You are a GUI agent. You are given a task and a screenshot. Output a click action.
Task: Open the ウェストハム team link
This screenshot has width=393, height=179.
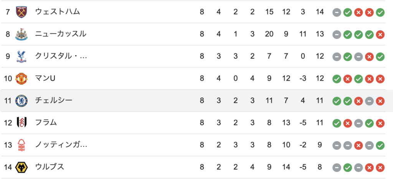pos(58,12)
